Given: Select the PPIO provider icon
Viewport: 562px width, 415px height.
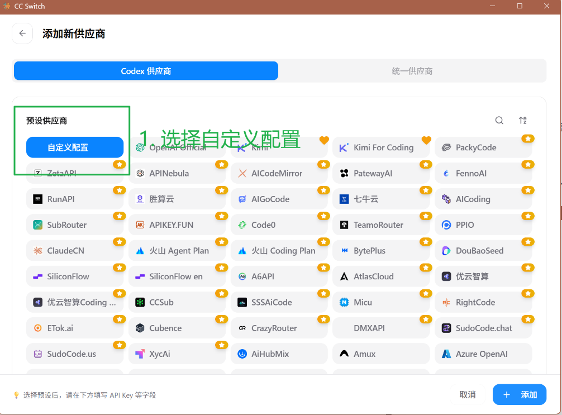Looking at the screenshot, I should [x=446, y=225].
